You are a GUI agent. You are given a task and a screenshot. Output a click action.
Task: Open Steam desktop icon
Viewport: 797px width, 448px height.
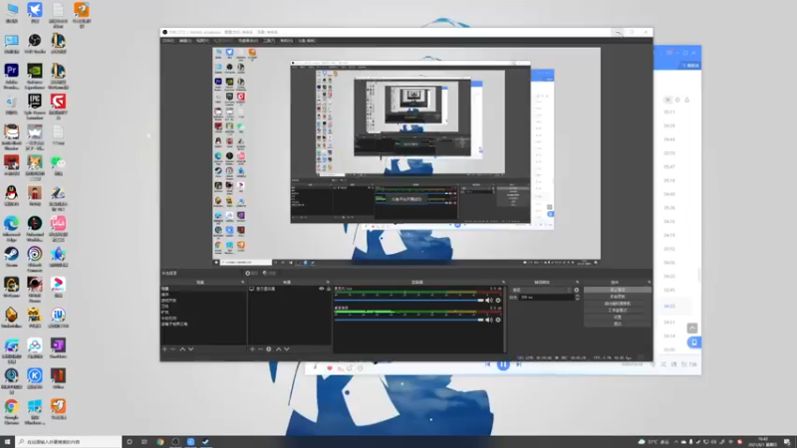11,257
